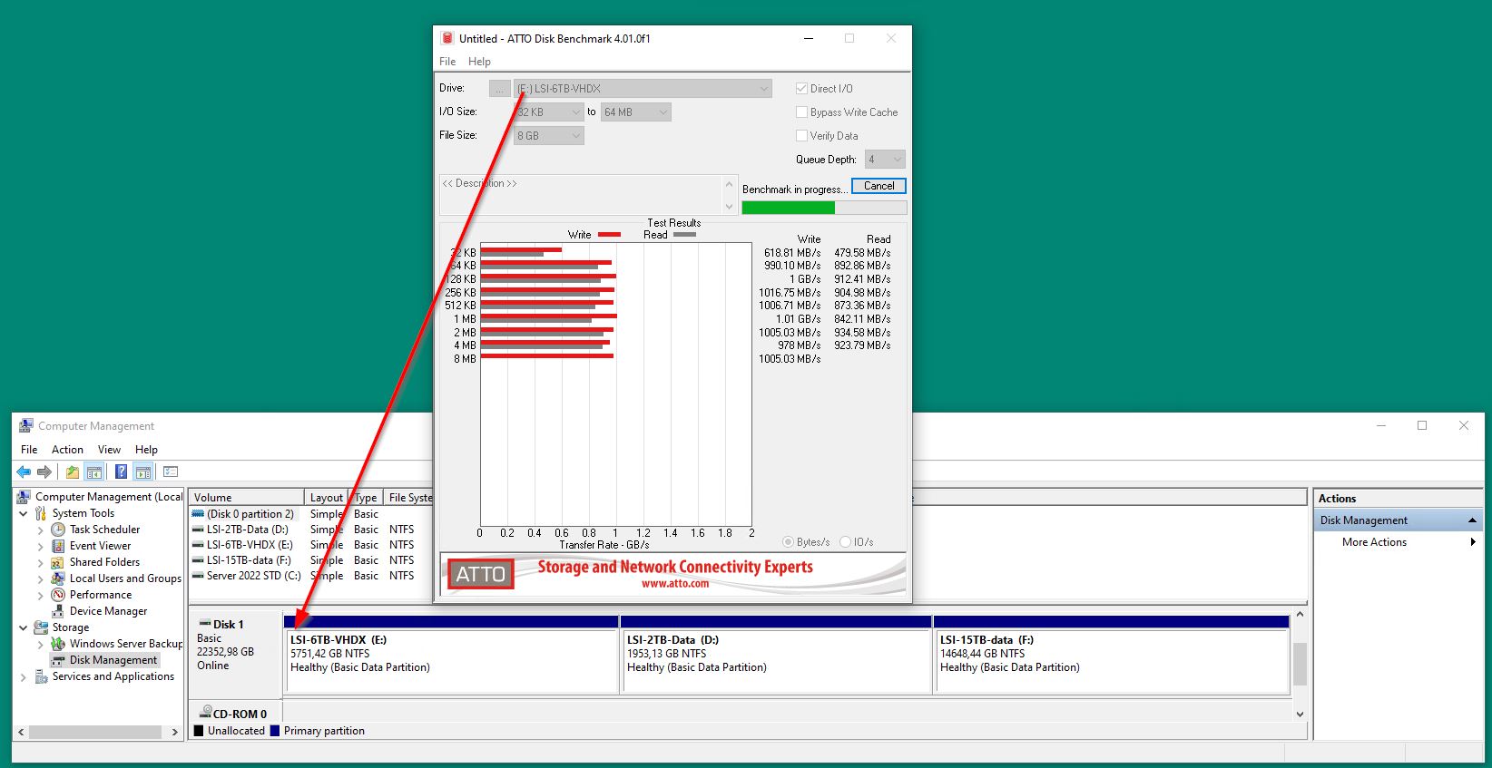Open Computer Management Action menu

pyautogui.click(x=67, y=450)
